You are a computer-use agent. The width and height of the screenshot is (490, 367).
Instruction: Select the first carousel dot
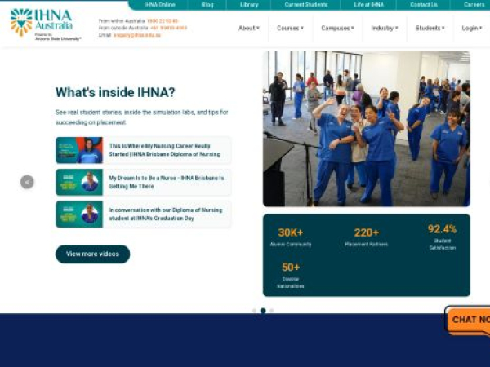pos(254,311)
